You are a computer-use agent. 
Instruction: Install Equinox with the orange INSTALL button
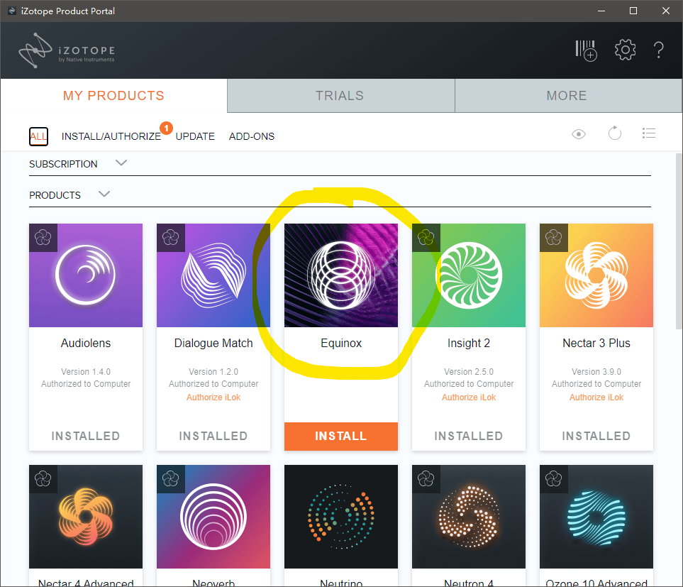click(x=341, y=437)
